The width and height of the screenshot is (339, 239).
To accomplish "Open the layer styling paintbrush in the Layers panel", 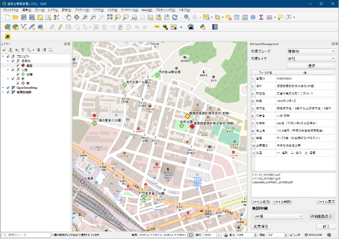I will point(4,50).
